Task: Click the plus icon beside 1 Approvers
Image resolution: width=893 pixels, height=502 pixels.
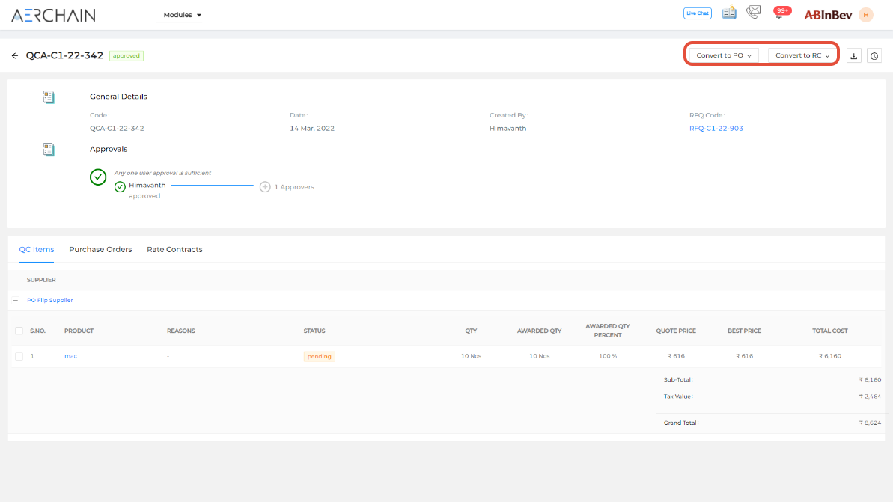Action: [x=265, y=187]
